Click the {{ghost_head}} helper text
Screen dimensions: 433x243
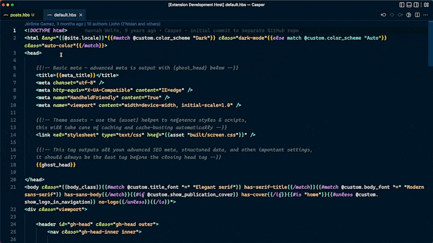pyautogui.click(x=56, y=165)
